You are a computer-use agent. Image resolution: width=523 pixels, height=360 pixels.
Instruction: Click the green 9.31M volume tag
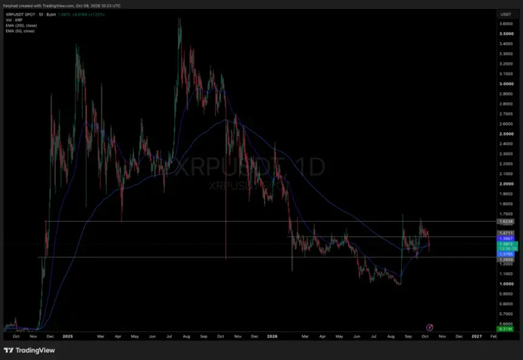pyautogui.click(x=505, y=329)
